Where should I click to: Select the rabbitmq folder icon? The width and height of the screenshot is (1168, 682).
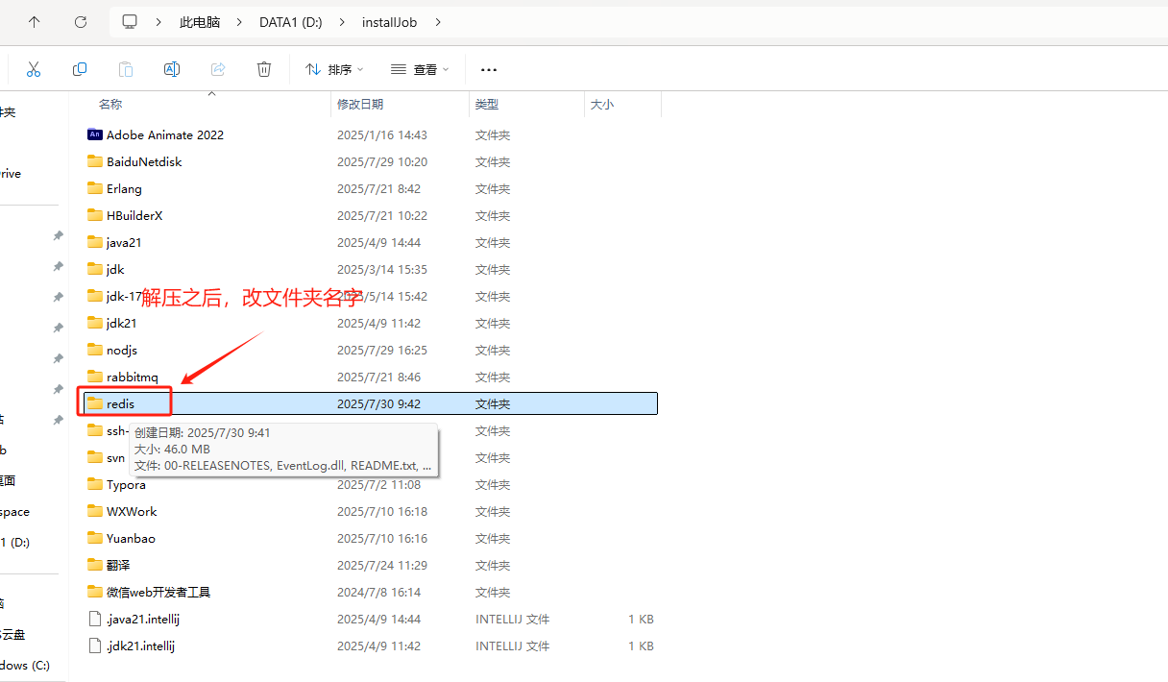coord(94,377)
